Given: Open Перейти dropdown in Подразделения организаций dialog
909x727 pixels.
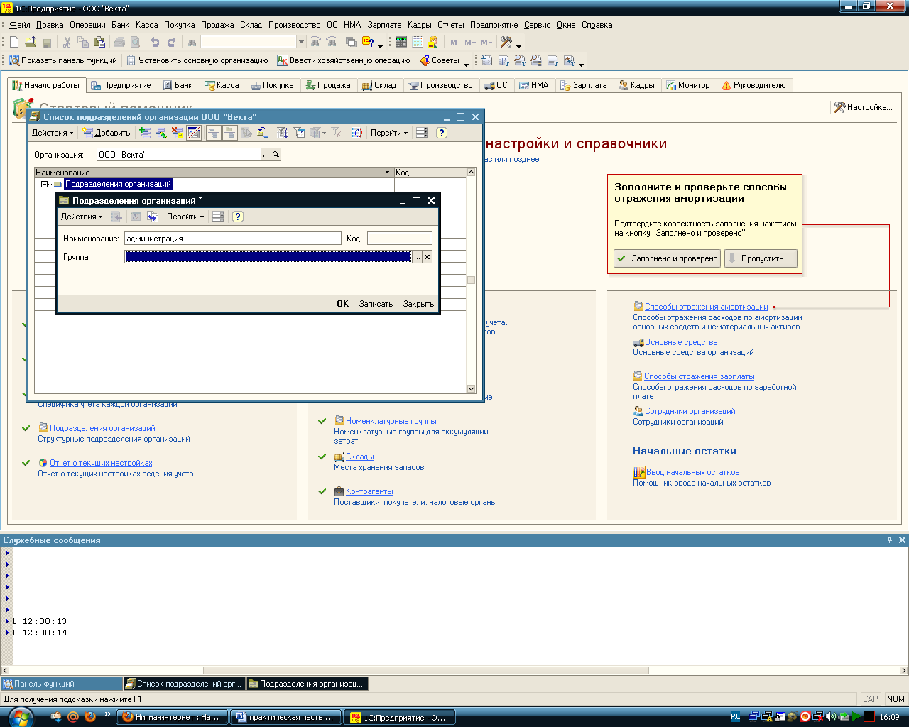Looking at the screenshot, I should (x=185, y=217).
